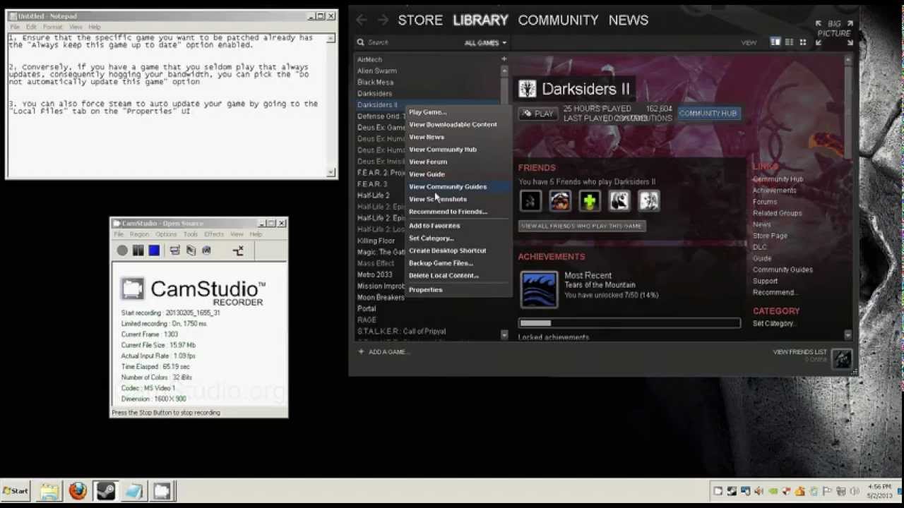Open the Options menu in CamStudio

(166, 234)
